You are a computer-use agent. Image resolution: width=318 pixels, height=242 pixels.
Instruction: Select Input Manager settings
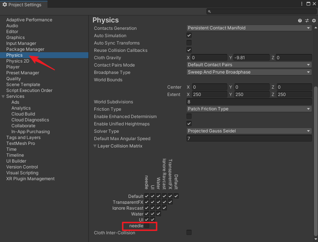(21, 43)
